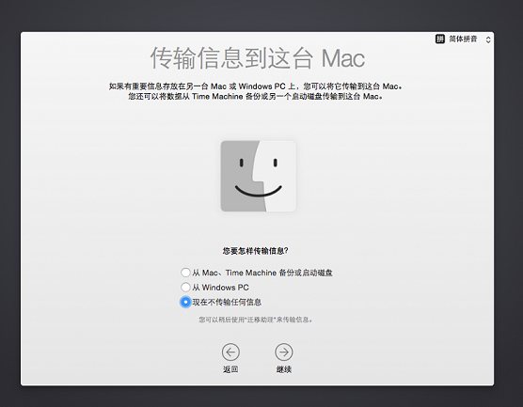Select radio button for Mac, Time Machine 备份或启动磁盘
Screen dimensions: 523x407
(x=185, y=273)
